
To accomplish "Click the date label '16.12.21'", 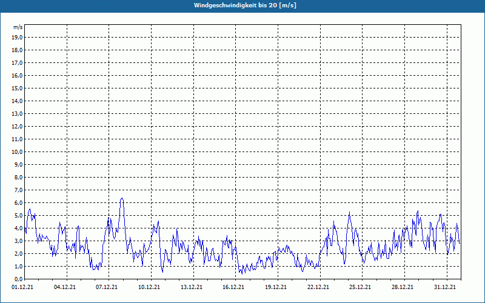I will [x=233, y=287].
